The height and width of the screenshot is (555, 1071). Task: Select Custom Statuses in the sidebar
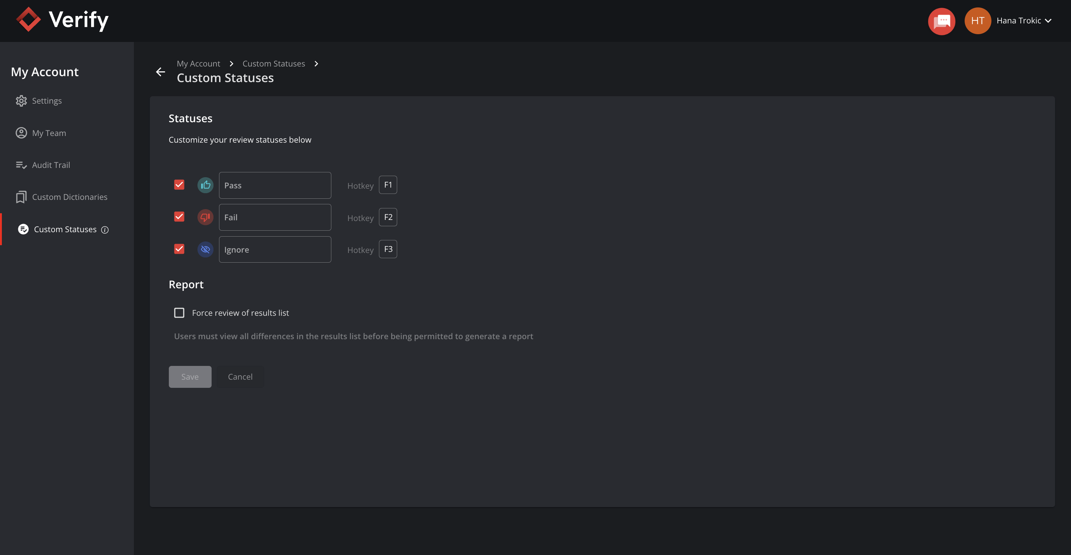coord(65,229)
